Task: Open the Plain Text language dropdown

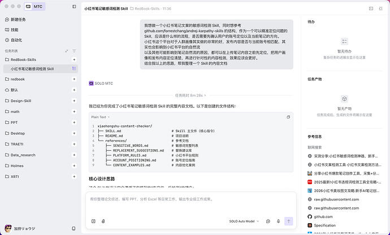Action: [101, 117]
